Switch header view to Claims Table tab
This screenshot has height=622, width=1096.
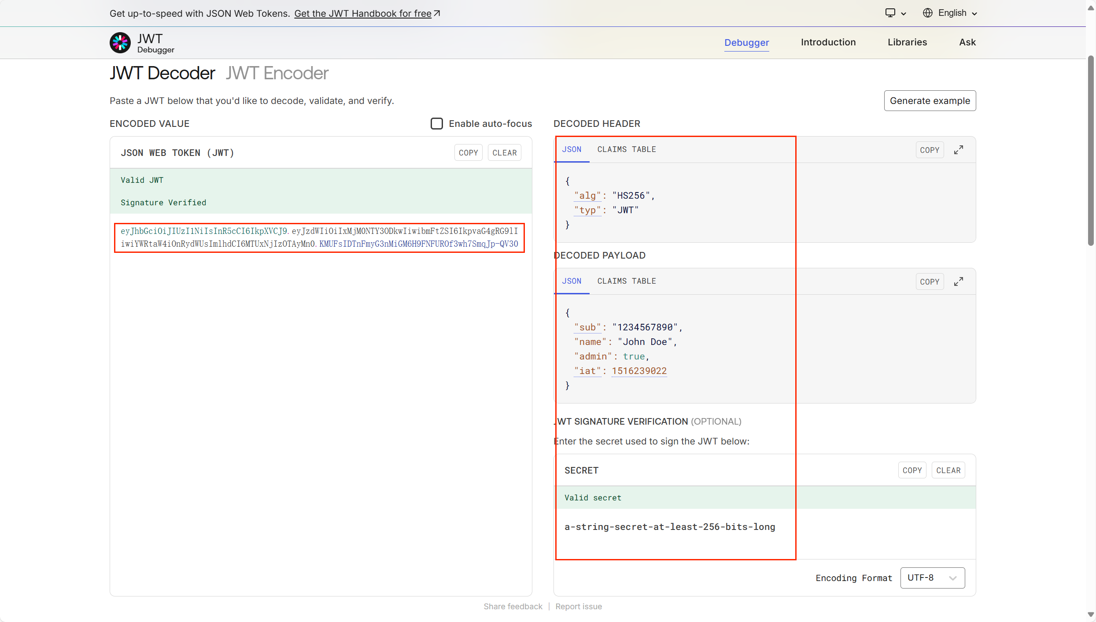(x=626, y=149)
